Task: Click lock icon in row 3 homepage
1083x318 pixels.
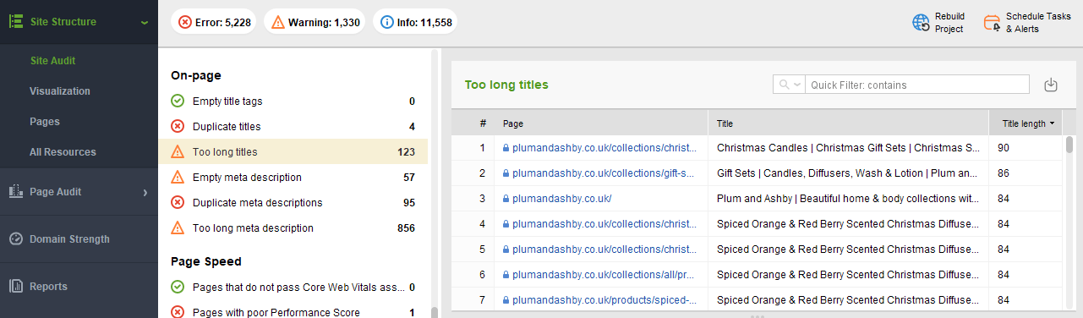Action: (x=506, y=199)
